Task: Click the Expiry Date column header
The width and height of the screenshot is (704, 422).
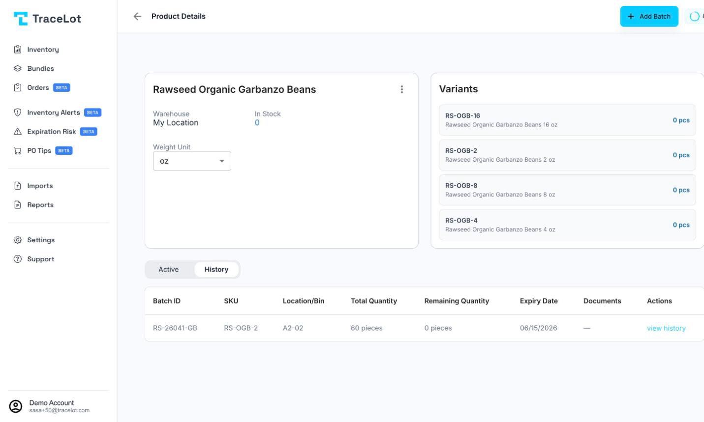Action: [x=539, y=301]
